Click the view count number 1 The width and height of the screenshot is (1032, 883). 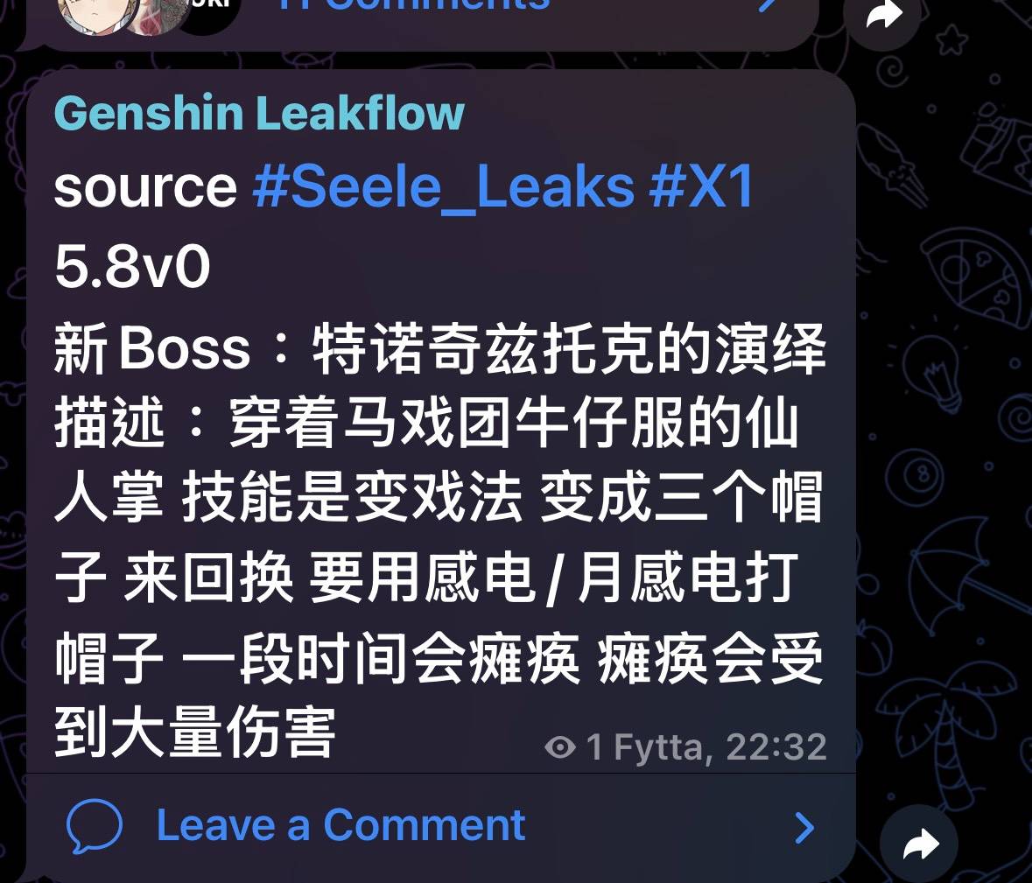click(593, 747)
